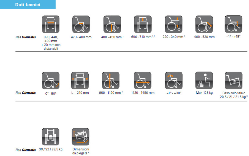Click the total wheelchair weight icon
This screenshot has width=249, height=156.
pyautogui.click(x=50, y=137)
